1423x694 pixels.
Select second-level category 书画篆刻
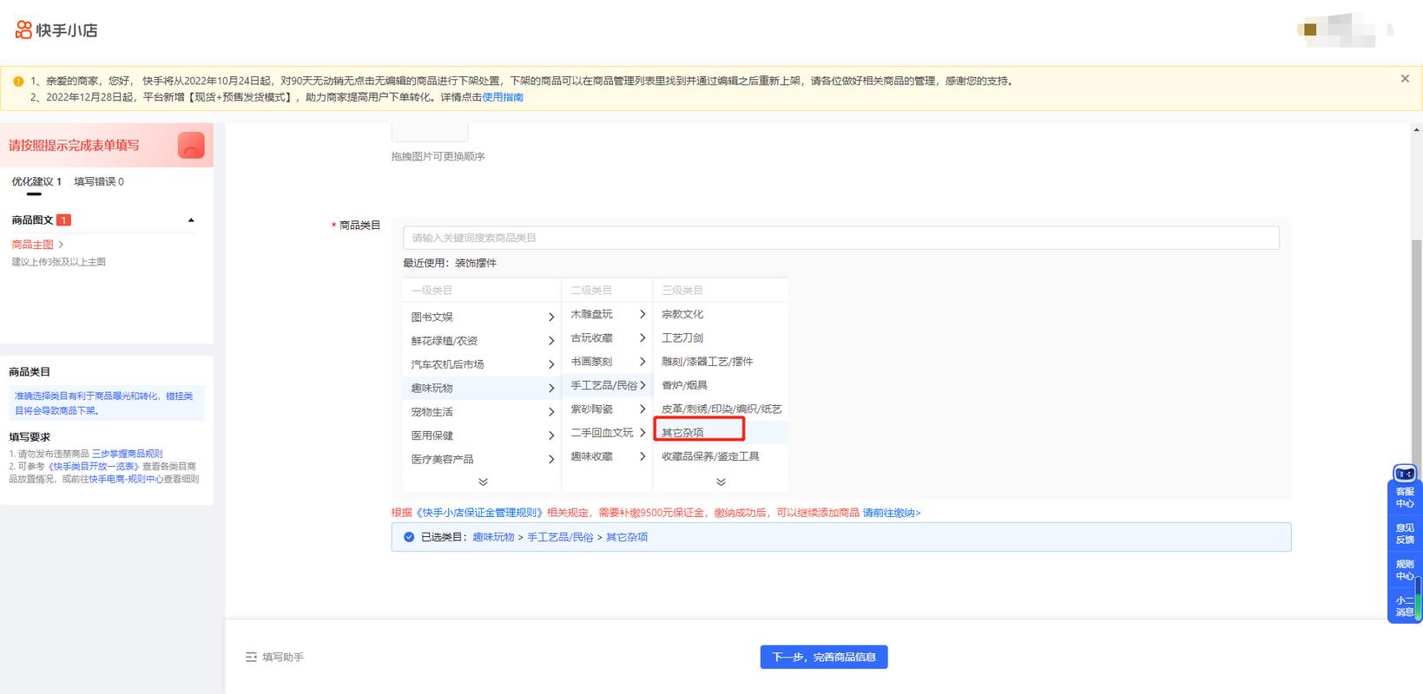pos(591,361)
